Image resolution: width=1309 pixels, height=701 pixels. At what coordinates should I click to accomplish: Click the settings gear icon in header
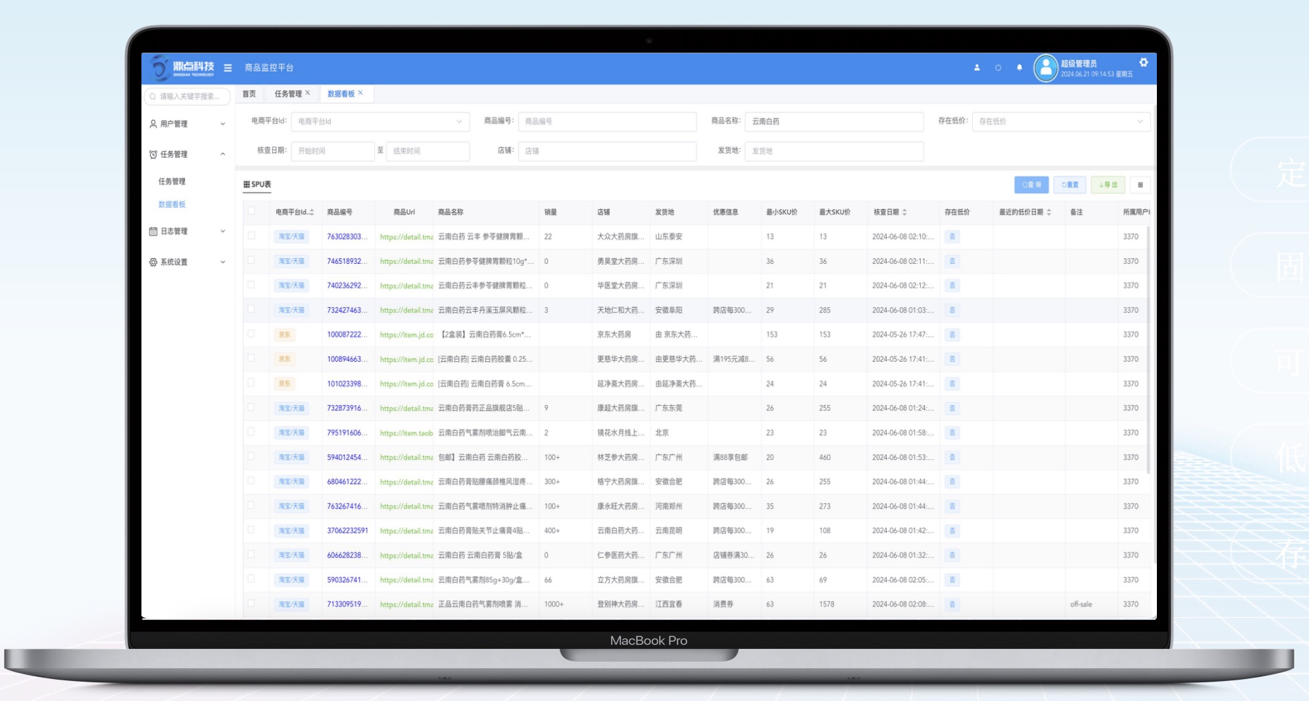[1144, 62]
